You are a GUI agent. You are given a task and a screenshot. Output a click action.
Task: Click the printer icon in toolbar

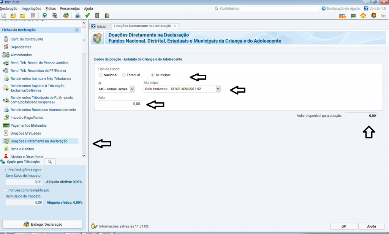(x=77, y=16)
